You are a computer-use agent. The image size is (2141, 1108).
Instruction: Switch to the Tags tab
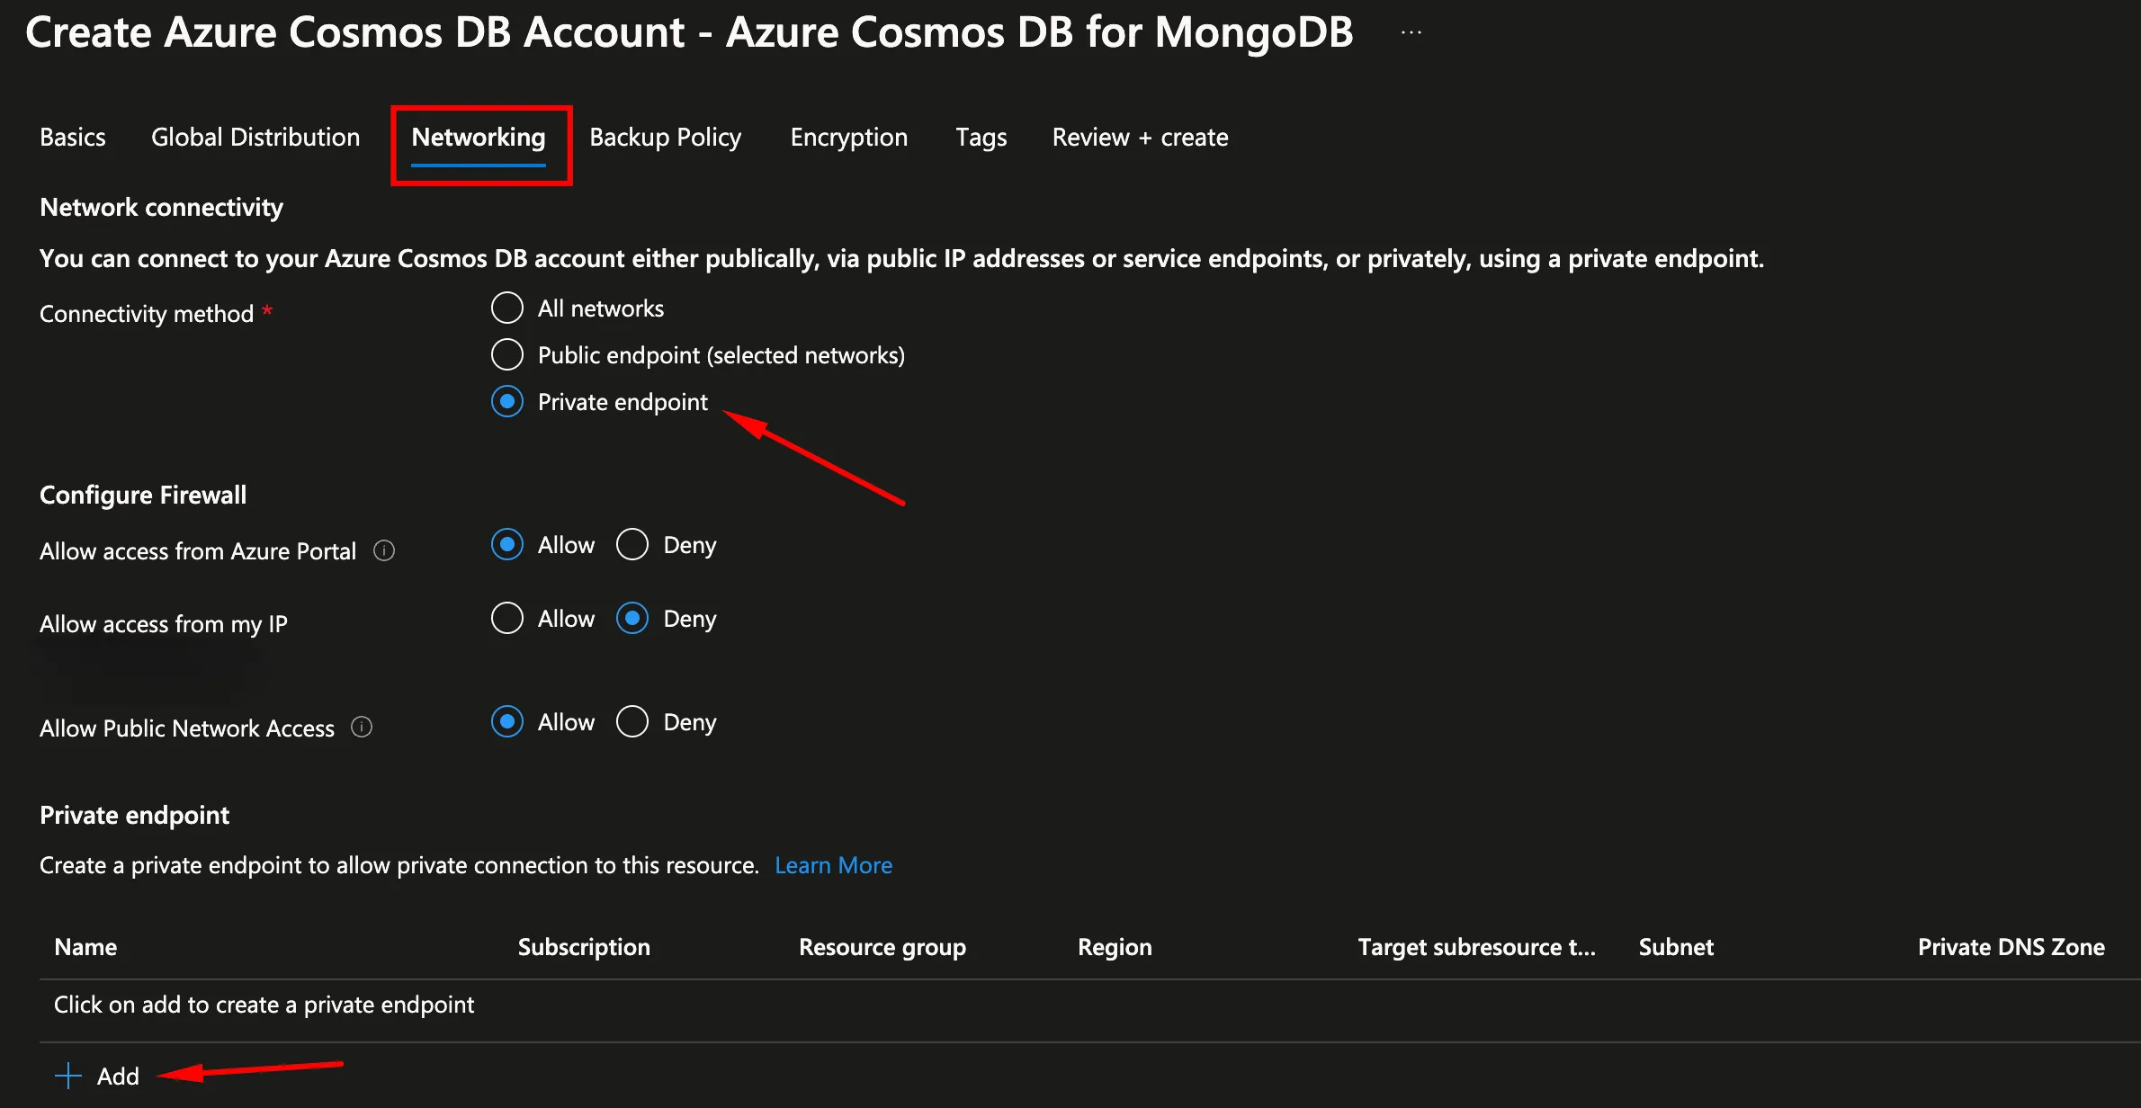[981, 137]
